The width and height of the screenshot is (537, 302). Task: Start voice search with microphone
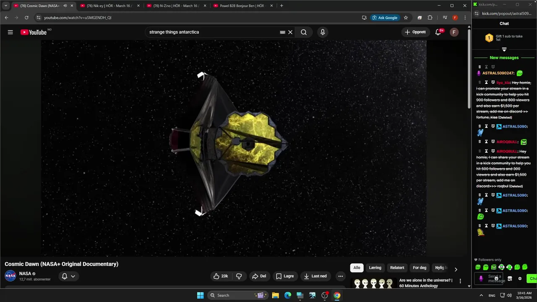pos(323,32)
